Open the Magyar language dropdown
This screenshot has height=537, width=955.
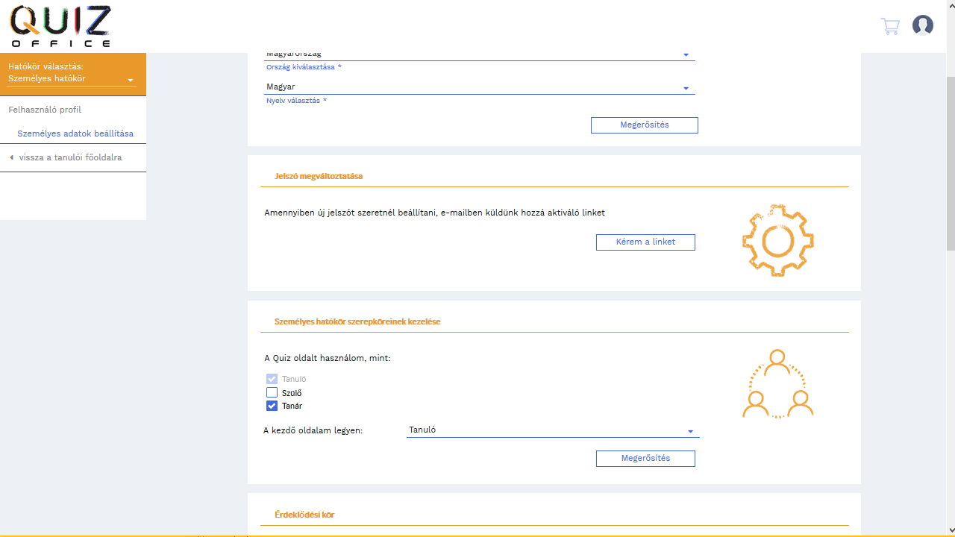[480, 87]
